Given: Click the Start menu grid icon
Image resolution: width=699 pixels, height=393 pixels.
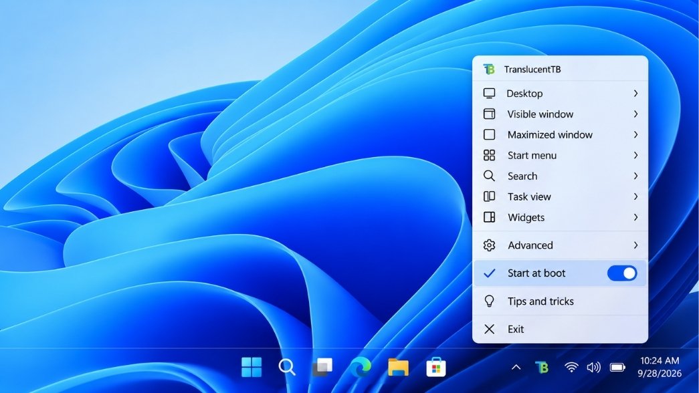Looking at the screenshot, I should click(x=489, y=155).
